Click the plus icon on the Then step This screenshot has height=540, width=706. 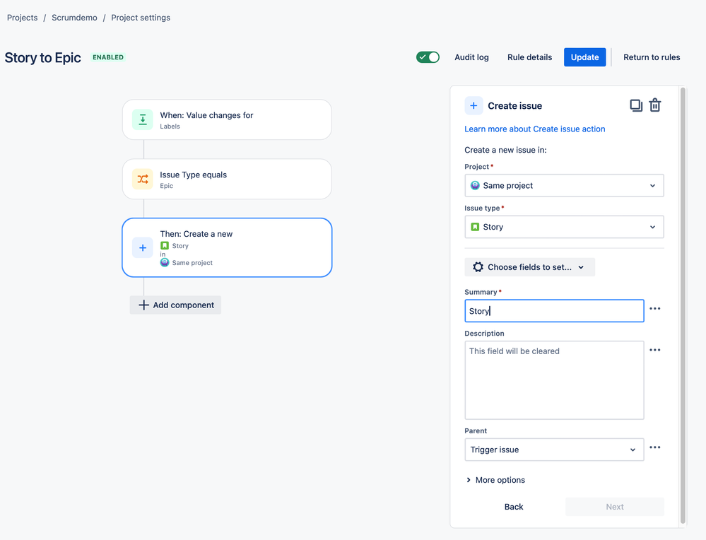click(142, 247)
